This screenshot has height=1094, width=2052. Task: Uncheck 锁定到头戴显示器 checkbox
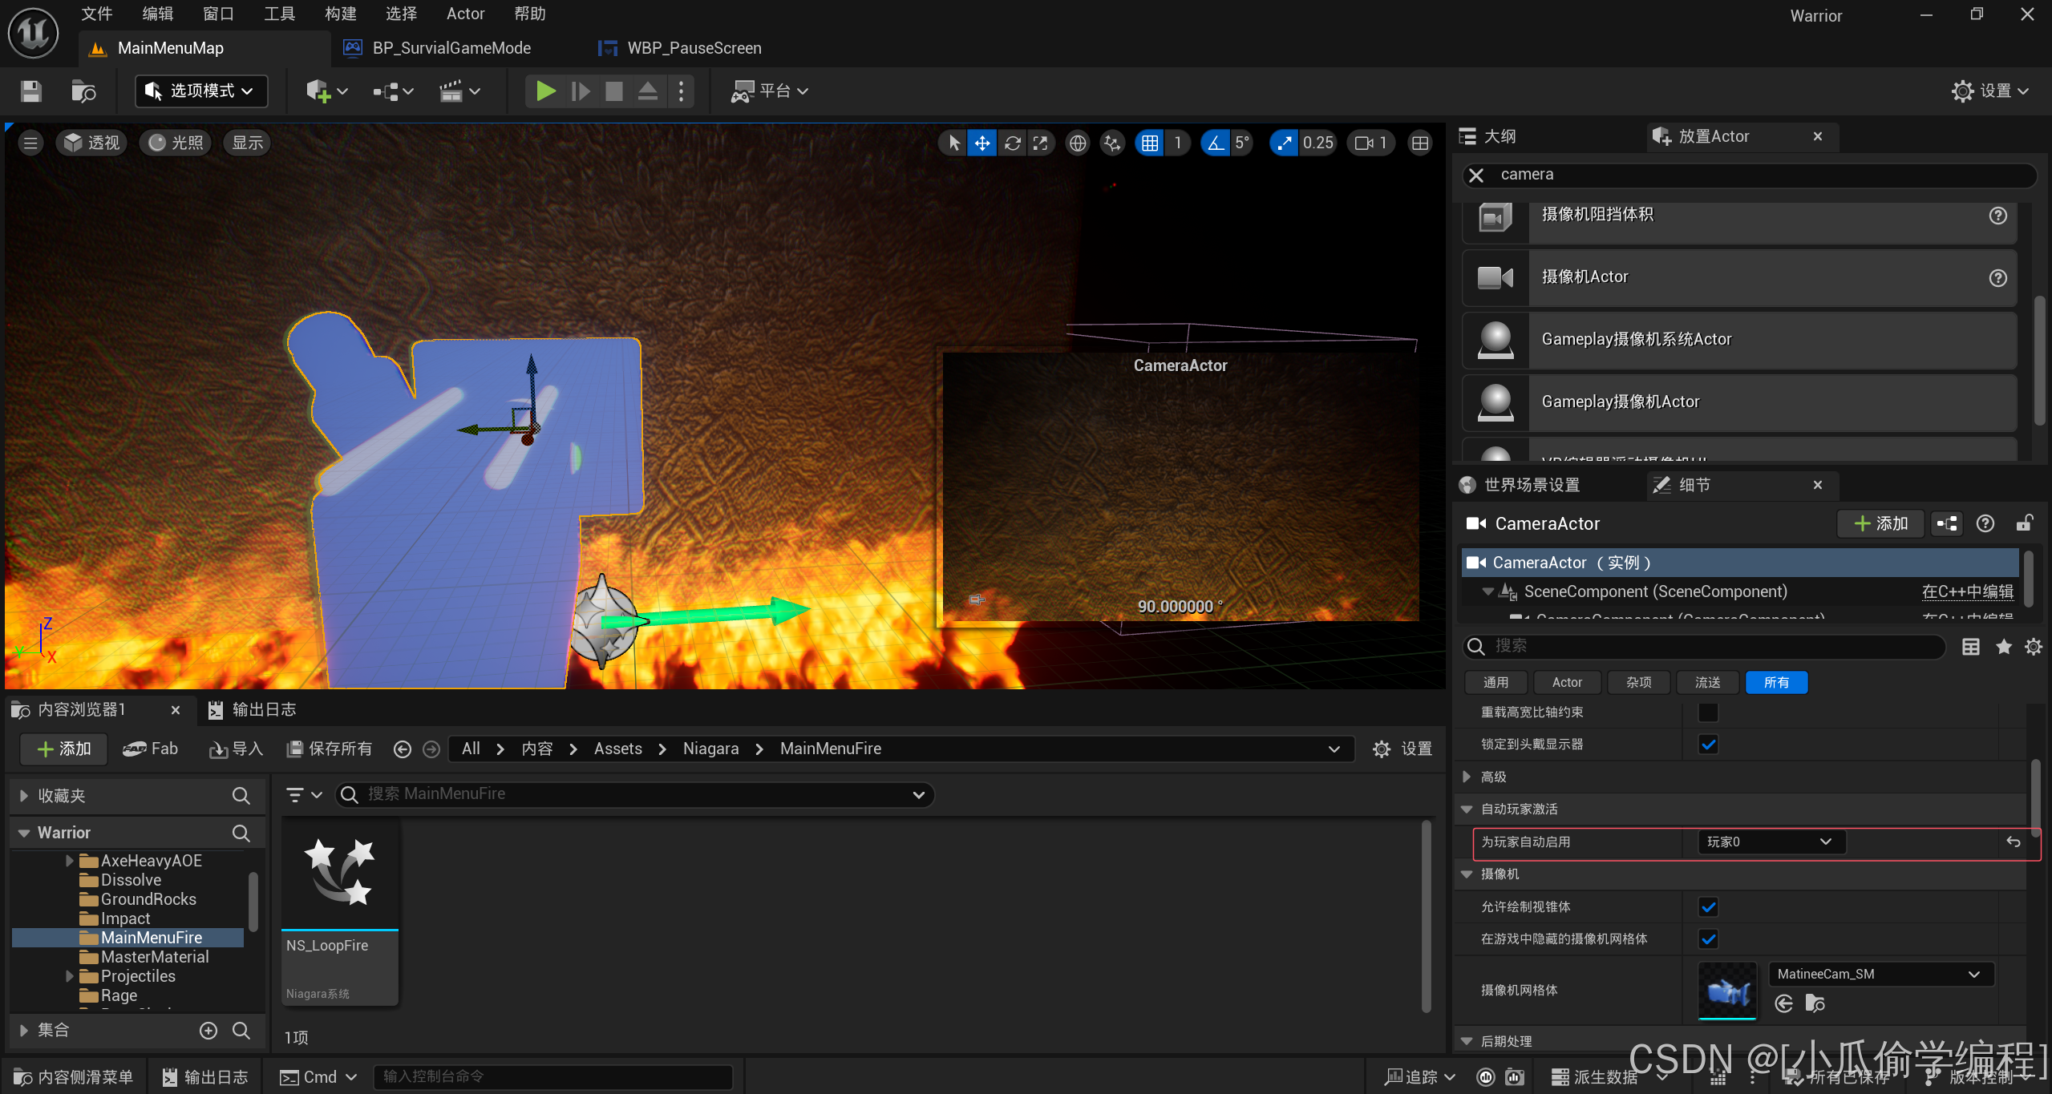click(1708, 745)
